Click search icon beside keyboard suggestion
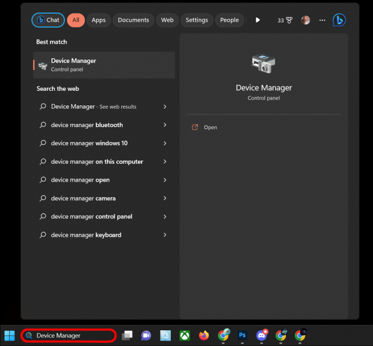The width and height of the screenshot is (373, 346). point(43,235)
